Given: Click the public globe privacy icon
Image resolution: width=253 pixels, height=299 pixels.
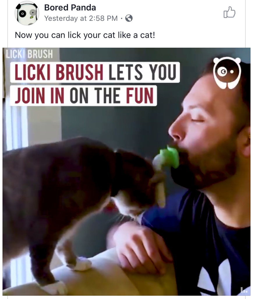Looking at the screenshot, I should click(129, 18).
